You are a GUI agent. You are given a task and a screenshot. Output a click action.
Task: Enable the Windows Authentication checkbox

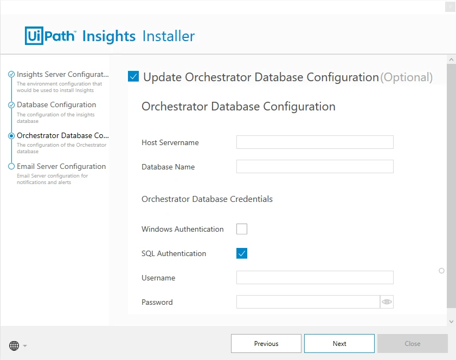coord(242,229)
